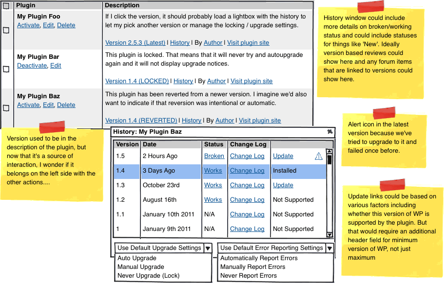The width and height of the screenshot is (444, 283).
Task: Open History for My Plugin Bar
Action: pyautogui.click(x=183, y=81)
